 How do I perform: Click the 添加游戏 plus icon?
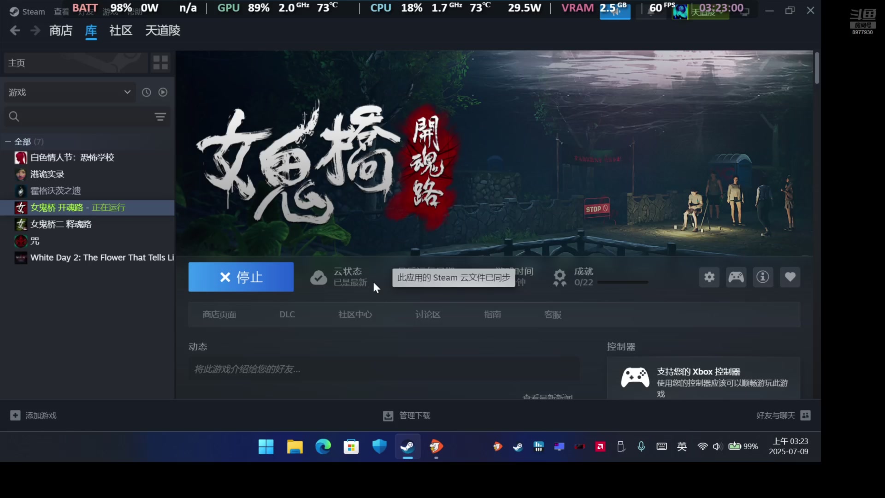pos(15,415)
